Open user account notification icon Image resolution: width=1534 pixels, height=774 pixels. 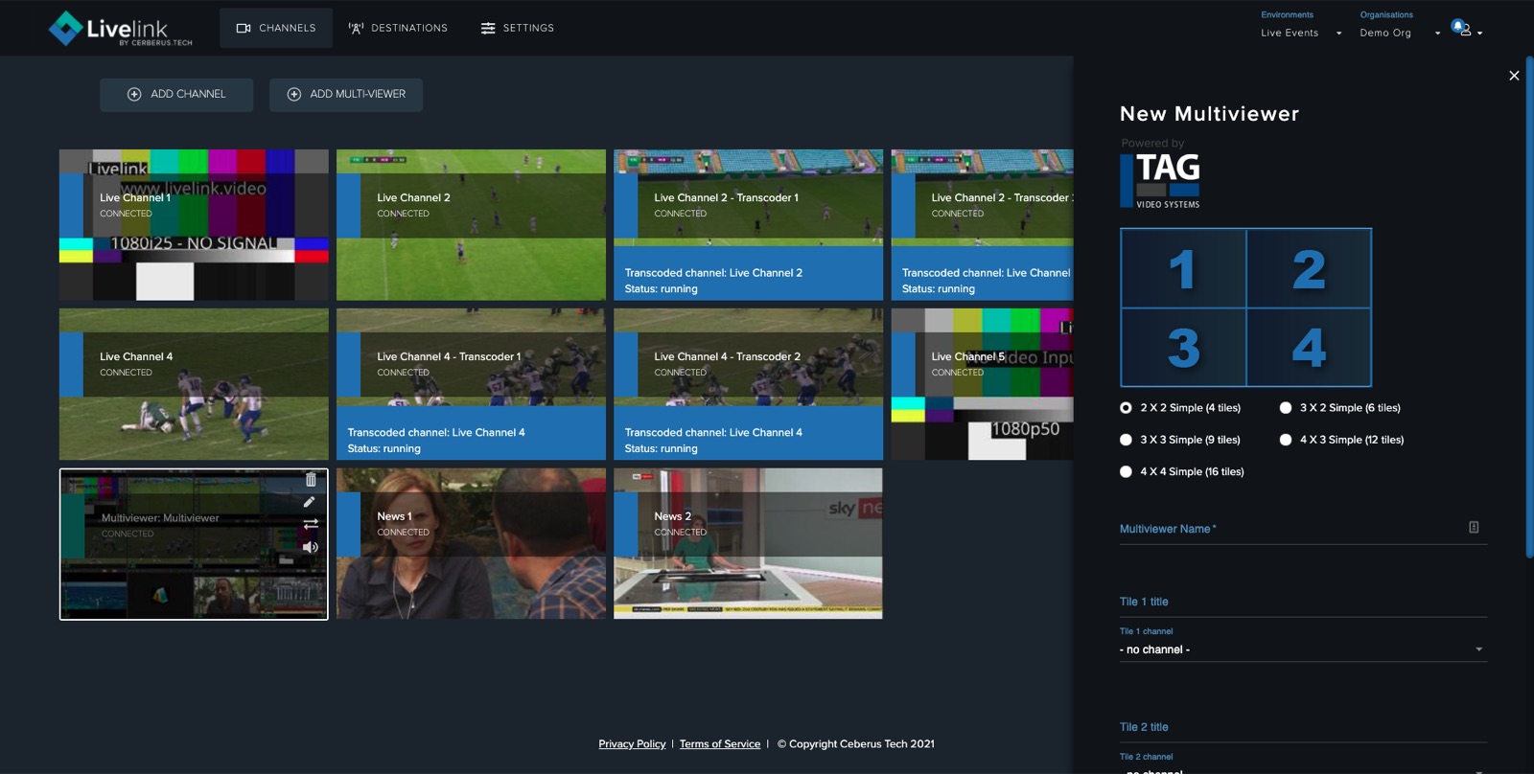(1462, 29)
